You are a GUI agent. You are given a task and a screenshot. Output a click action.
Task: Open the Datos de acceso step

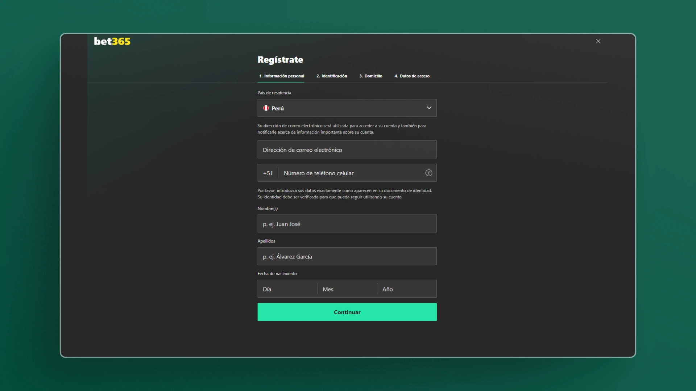(x=412, y=76)
